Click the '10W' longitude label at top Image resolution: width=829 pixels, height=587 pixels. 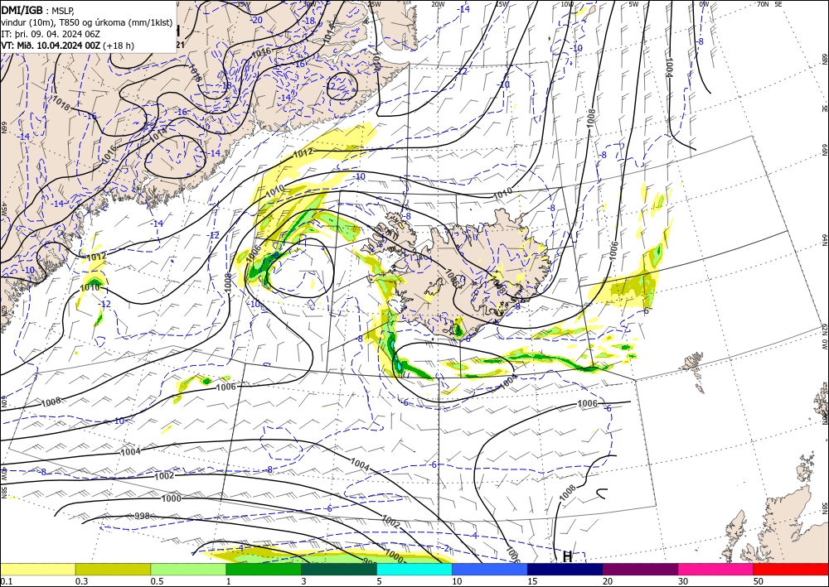[x=567, y=3]
